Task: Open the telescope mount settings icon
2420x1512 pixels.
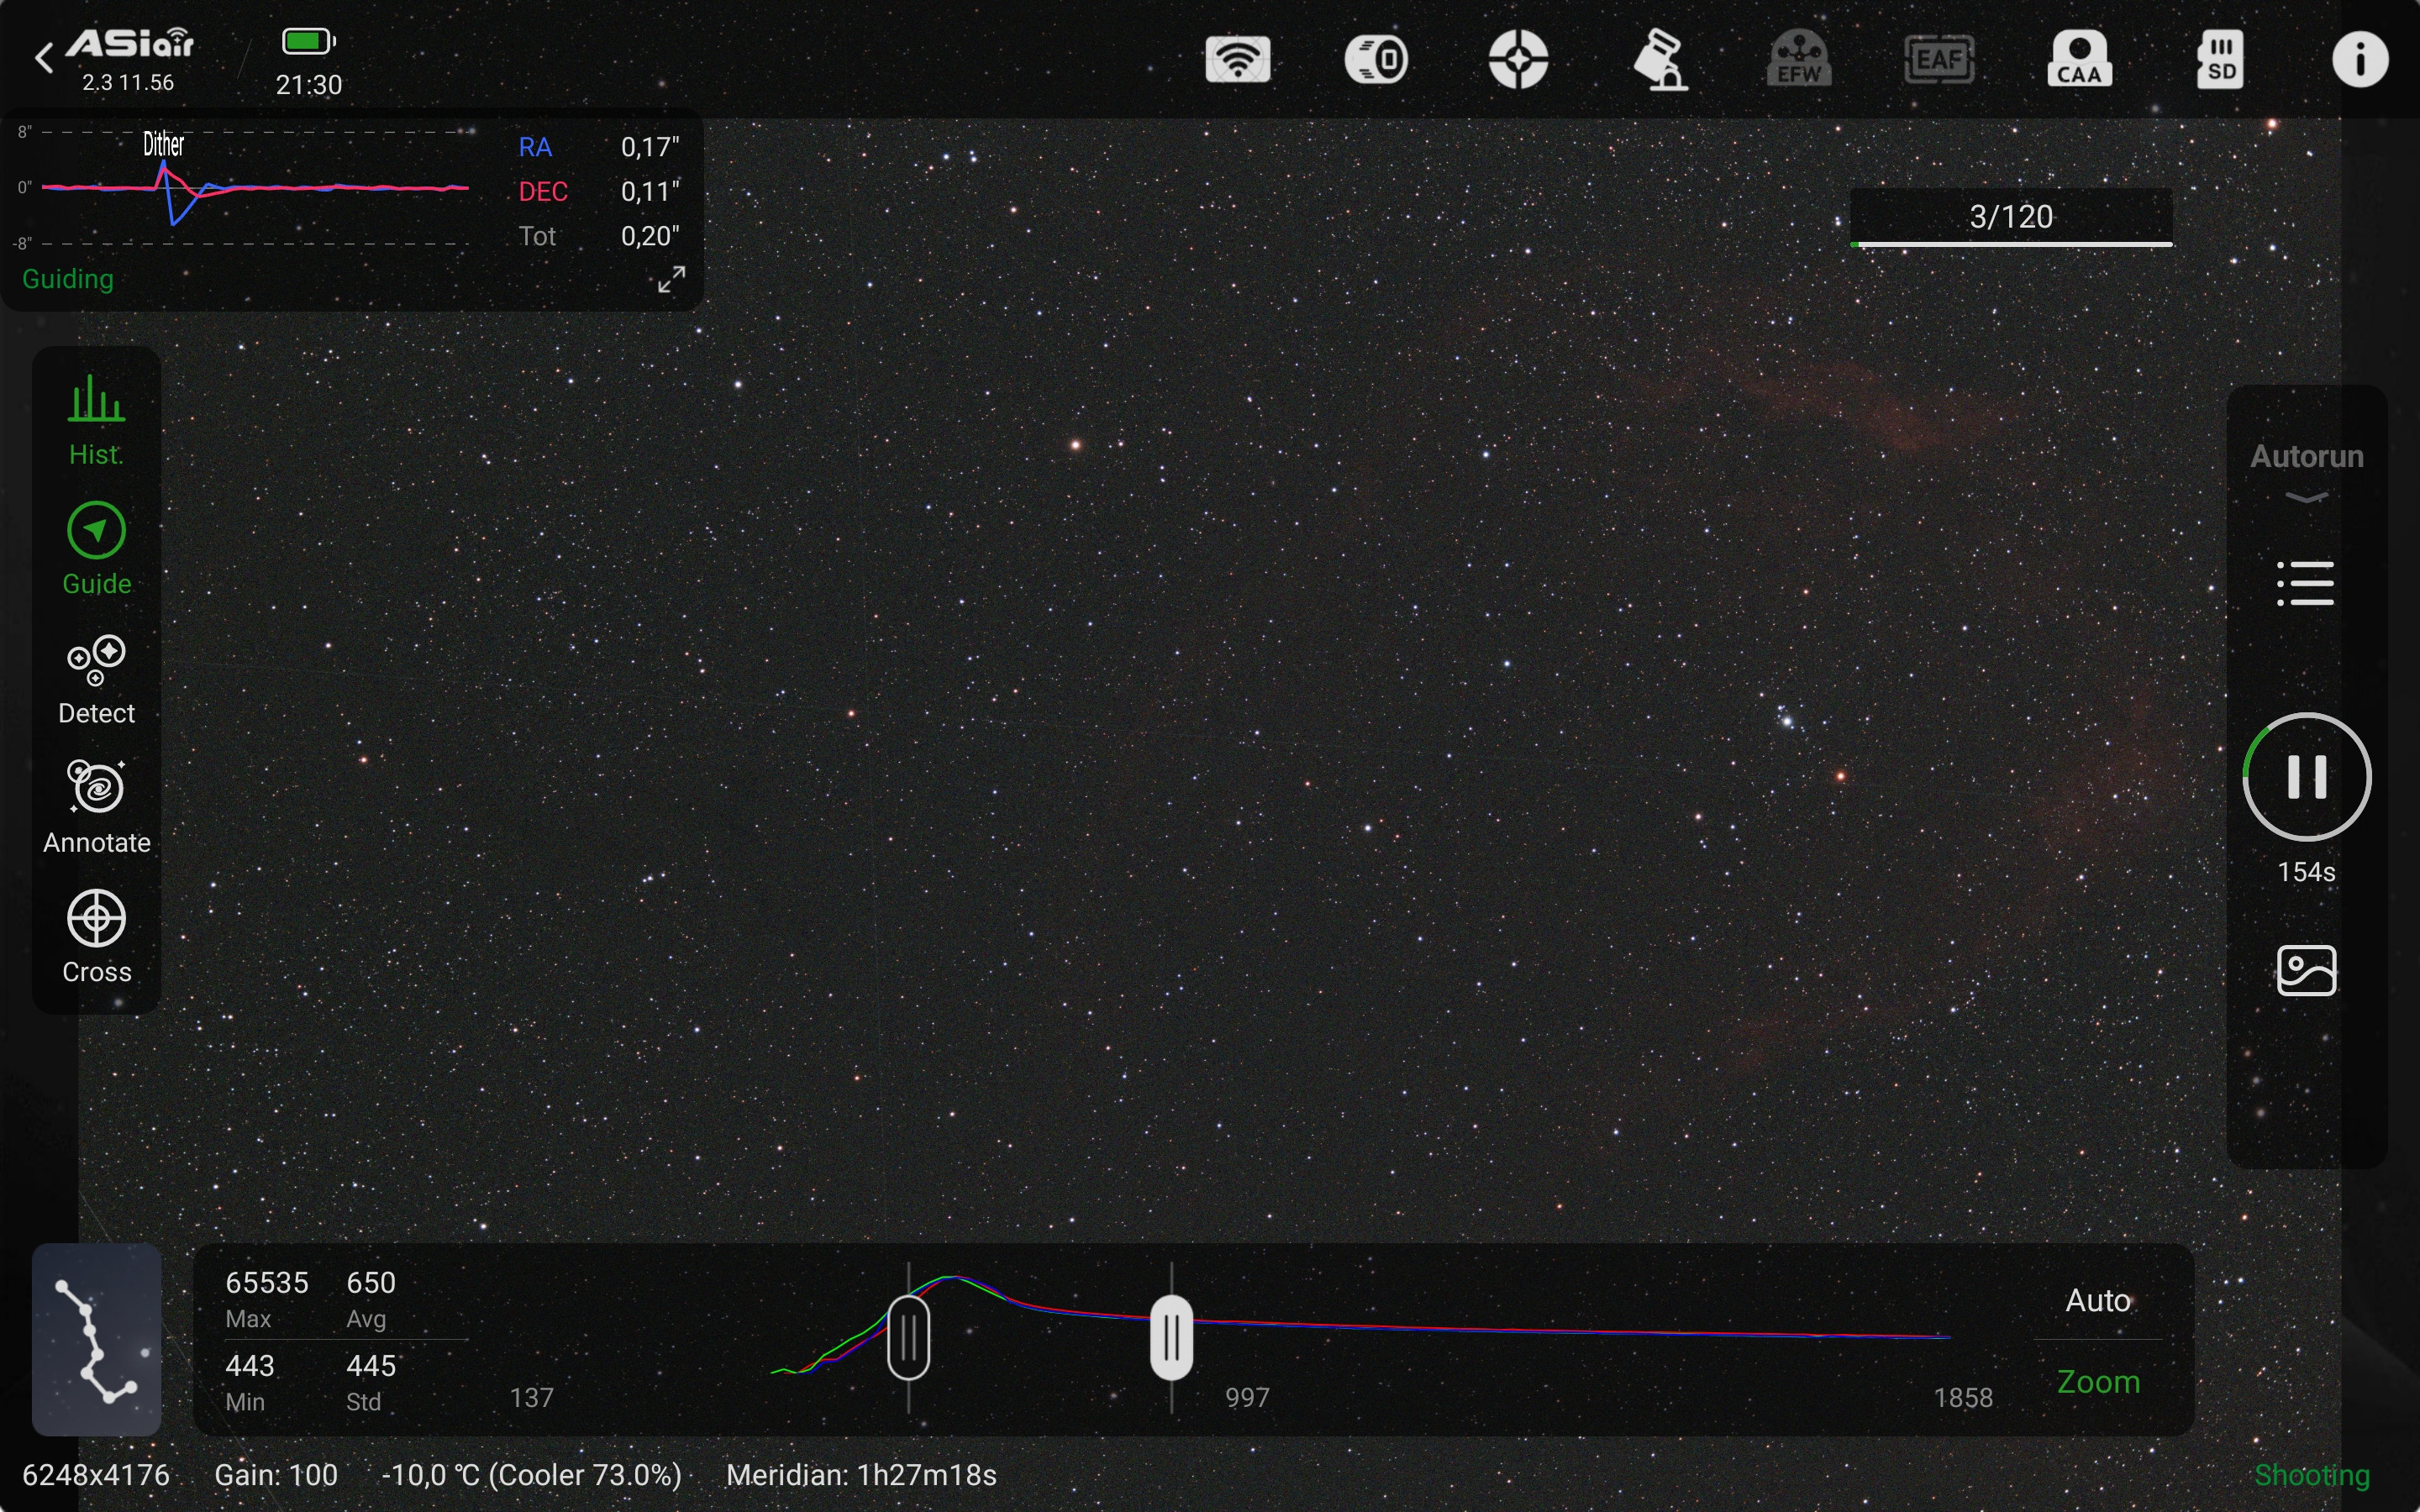Action: click(x=1659, y=59)
